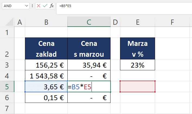Click cell E3 containing 23%

coord(137,65)
